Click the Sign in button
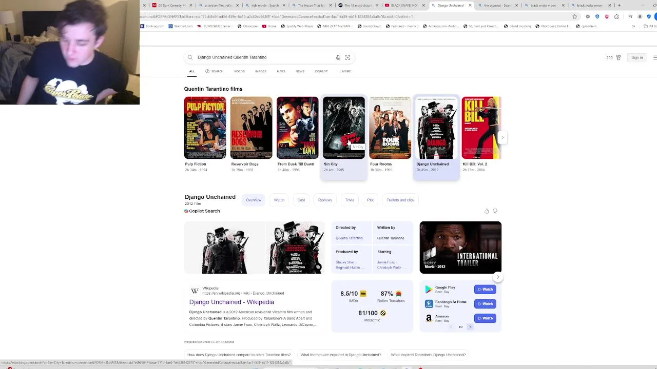This screenshot has height=369, width=657. (x=637, y=57)
